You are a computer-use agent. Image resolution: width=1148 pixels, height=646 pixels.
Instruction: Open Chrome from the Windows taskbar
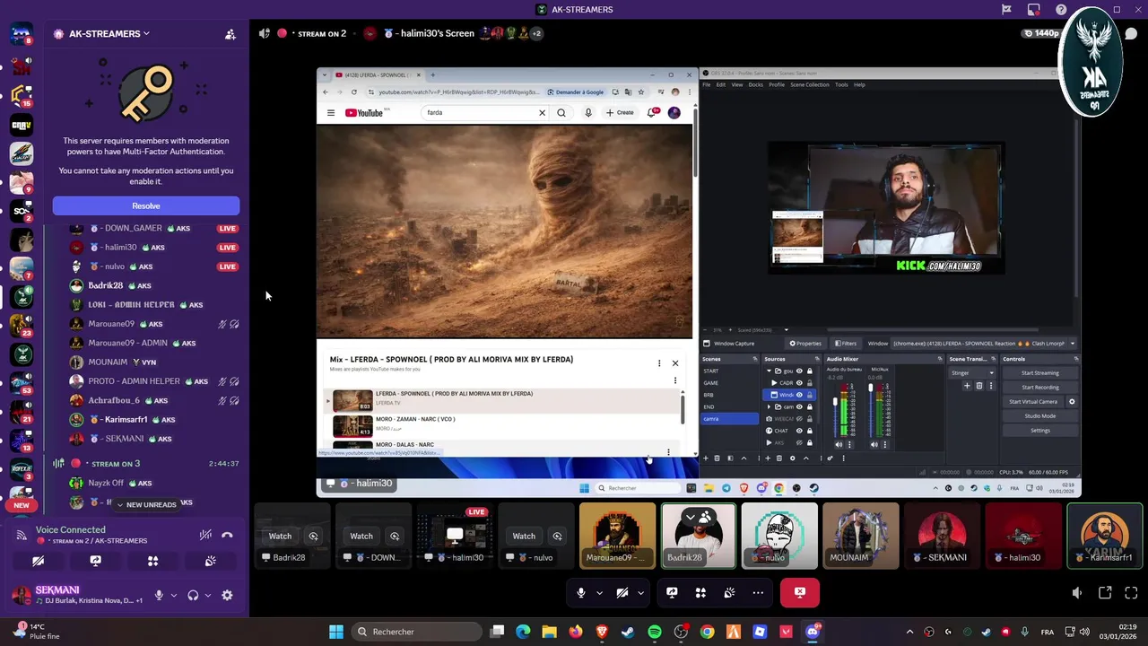(708, 632)
